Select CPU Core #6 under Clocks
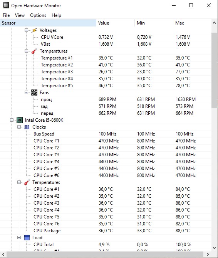Viewport: 218px width, 258px height. (x=106, y=175)
